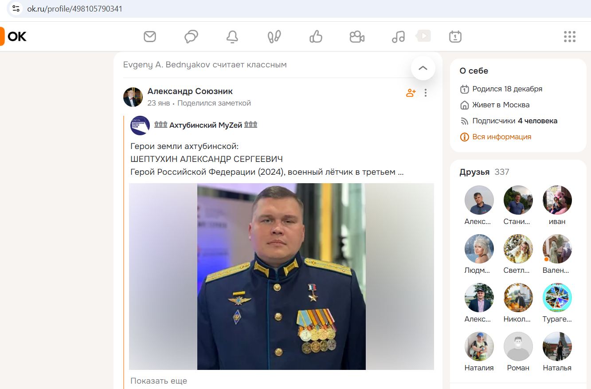Click the OK logo icon
Image resolution: width=591 pixels, height=389 pixels.
click(13, 36)
